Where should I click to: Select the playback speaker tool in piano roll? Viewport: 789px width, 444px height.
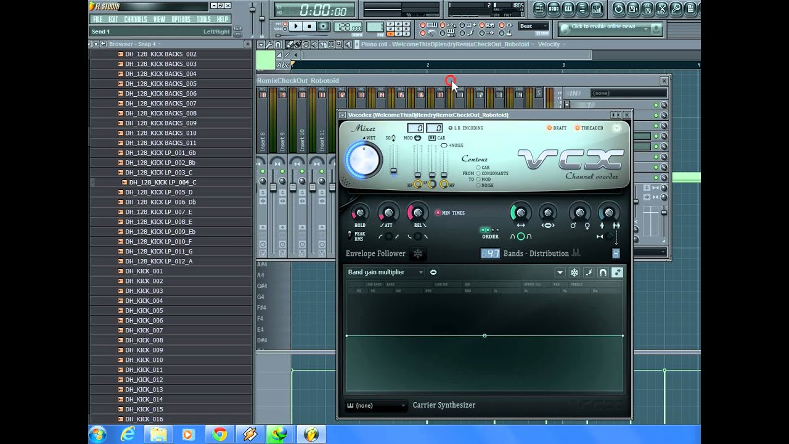(348, 44)
